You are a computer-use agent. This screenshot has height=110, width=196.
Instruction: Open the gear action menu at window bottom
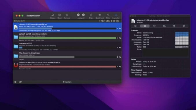coord(15,82)
